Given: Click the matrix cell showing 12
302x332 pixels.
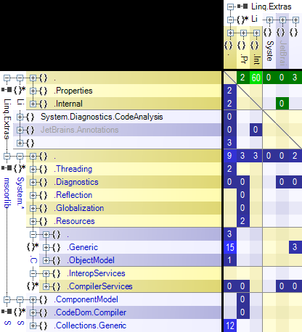Looking at the screenshot, I should 230,325.
